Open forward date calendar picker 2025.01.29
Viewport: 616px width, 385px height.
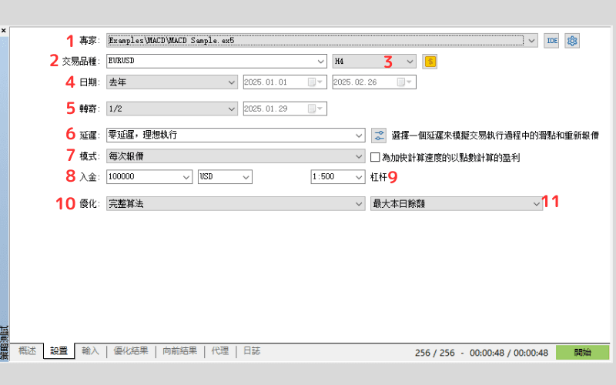[x=316, y=109]
